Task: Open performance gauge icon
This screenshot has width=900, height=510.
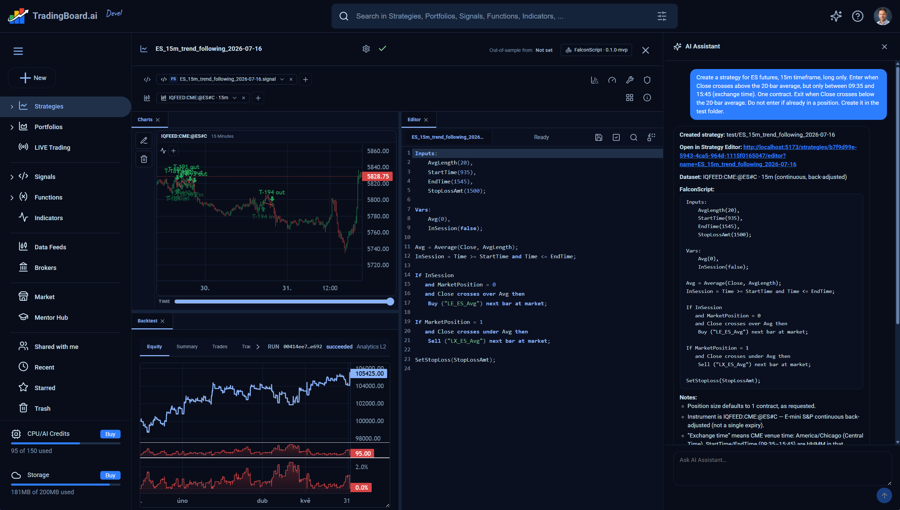Action: [612, 80]
